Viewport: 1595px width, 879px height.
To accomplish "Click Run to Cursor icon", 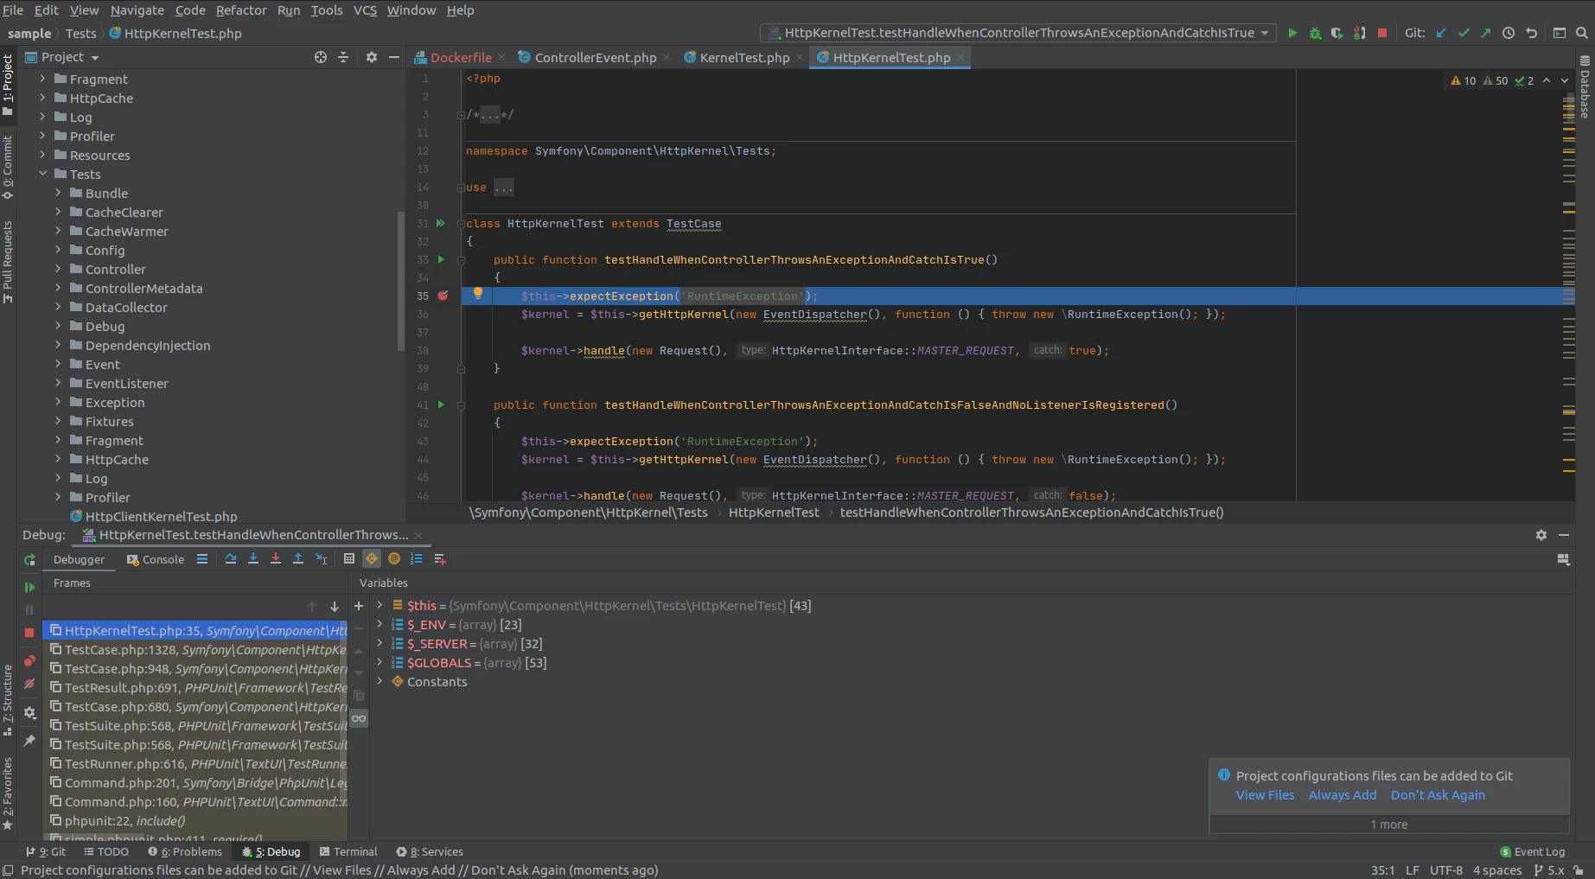I will 321,559.
